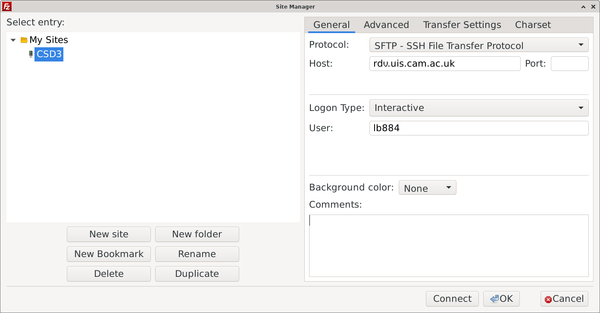
Task: Select the My Sites folder label
Action: click(x=49, y=40)
